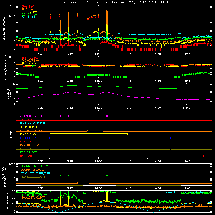Select the REAR_DEC_CHAN/128 legend label
215x215 pixels.
point(35,173)
